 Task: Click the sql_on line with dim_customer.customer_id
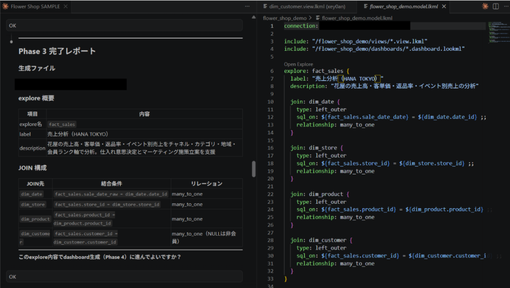click(x=399, y=256)
